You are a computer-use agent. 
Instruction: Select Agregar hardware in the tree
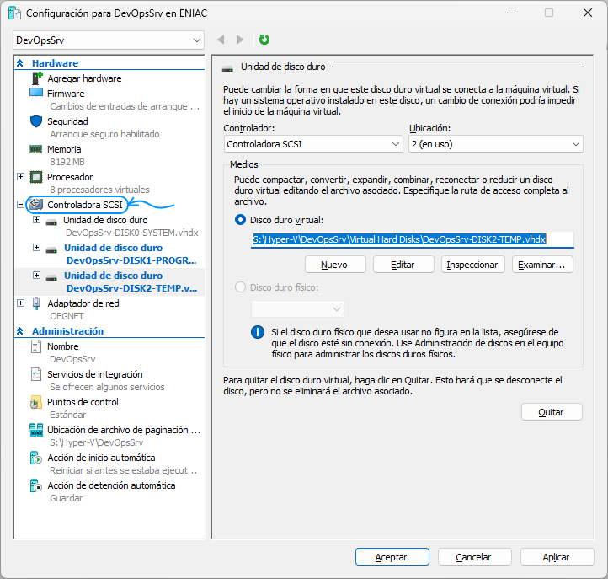84,78
